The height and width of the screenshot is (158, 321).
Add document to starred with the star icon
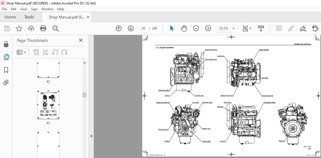(x=19, y=28)
